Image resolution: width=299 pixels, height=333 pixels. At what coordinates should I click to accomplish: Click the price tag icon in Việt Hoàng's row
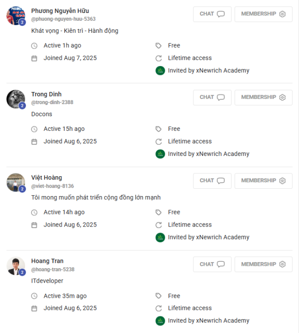click(159, 212)
